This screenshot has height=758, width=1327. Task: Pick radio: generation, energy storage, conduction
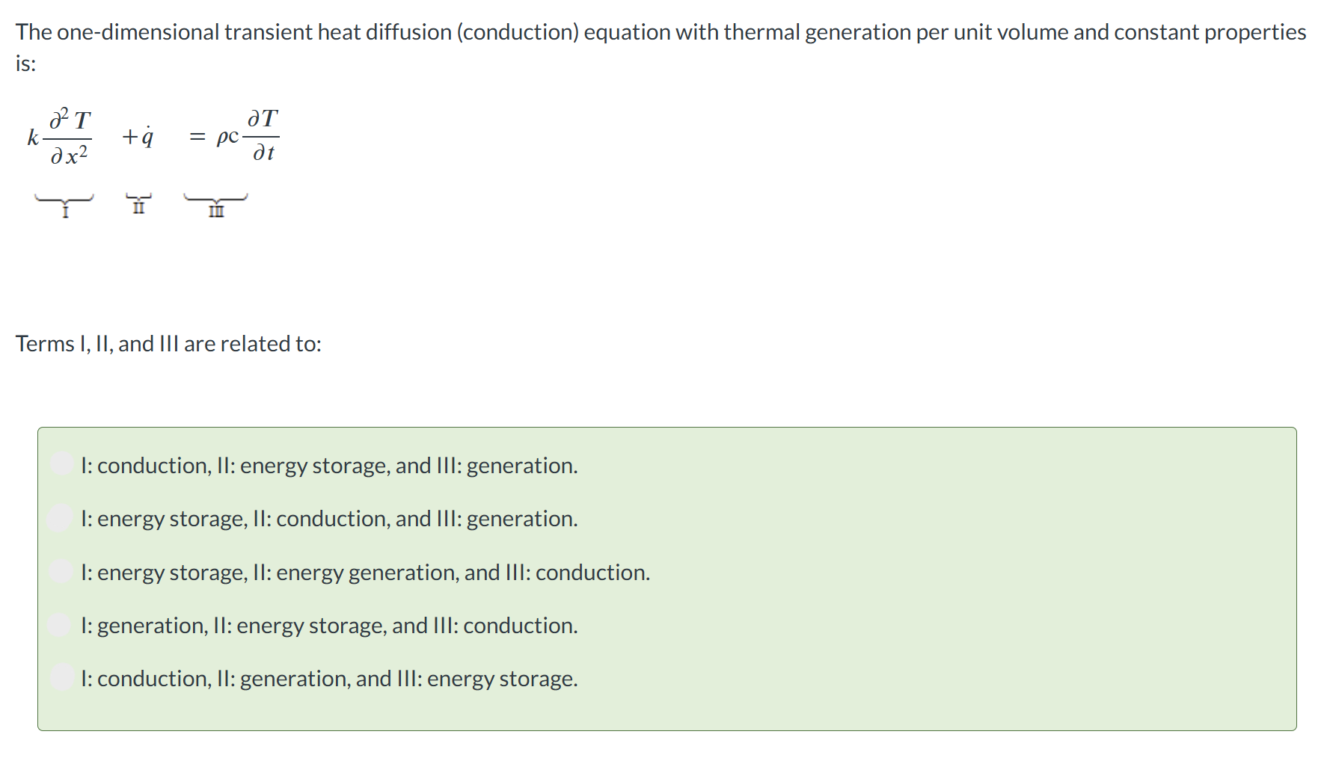tap(59, 624)
